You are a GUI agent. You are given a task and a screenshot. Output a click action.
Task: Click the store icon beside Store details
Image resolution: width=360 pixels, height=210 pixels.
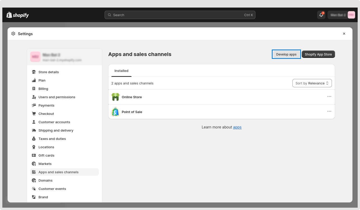pyautogui.click(x=34, y=72)
